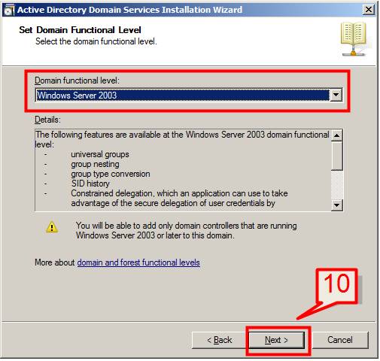Cancel the Active Directory installation wizard
380x361 pixels.
tap(340, 340)
